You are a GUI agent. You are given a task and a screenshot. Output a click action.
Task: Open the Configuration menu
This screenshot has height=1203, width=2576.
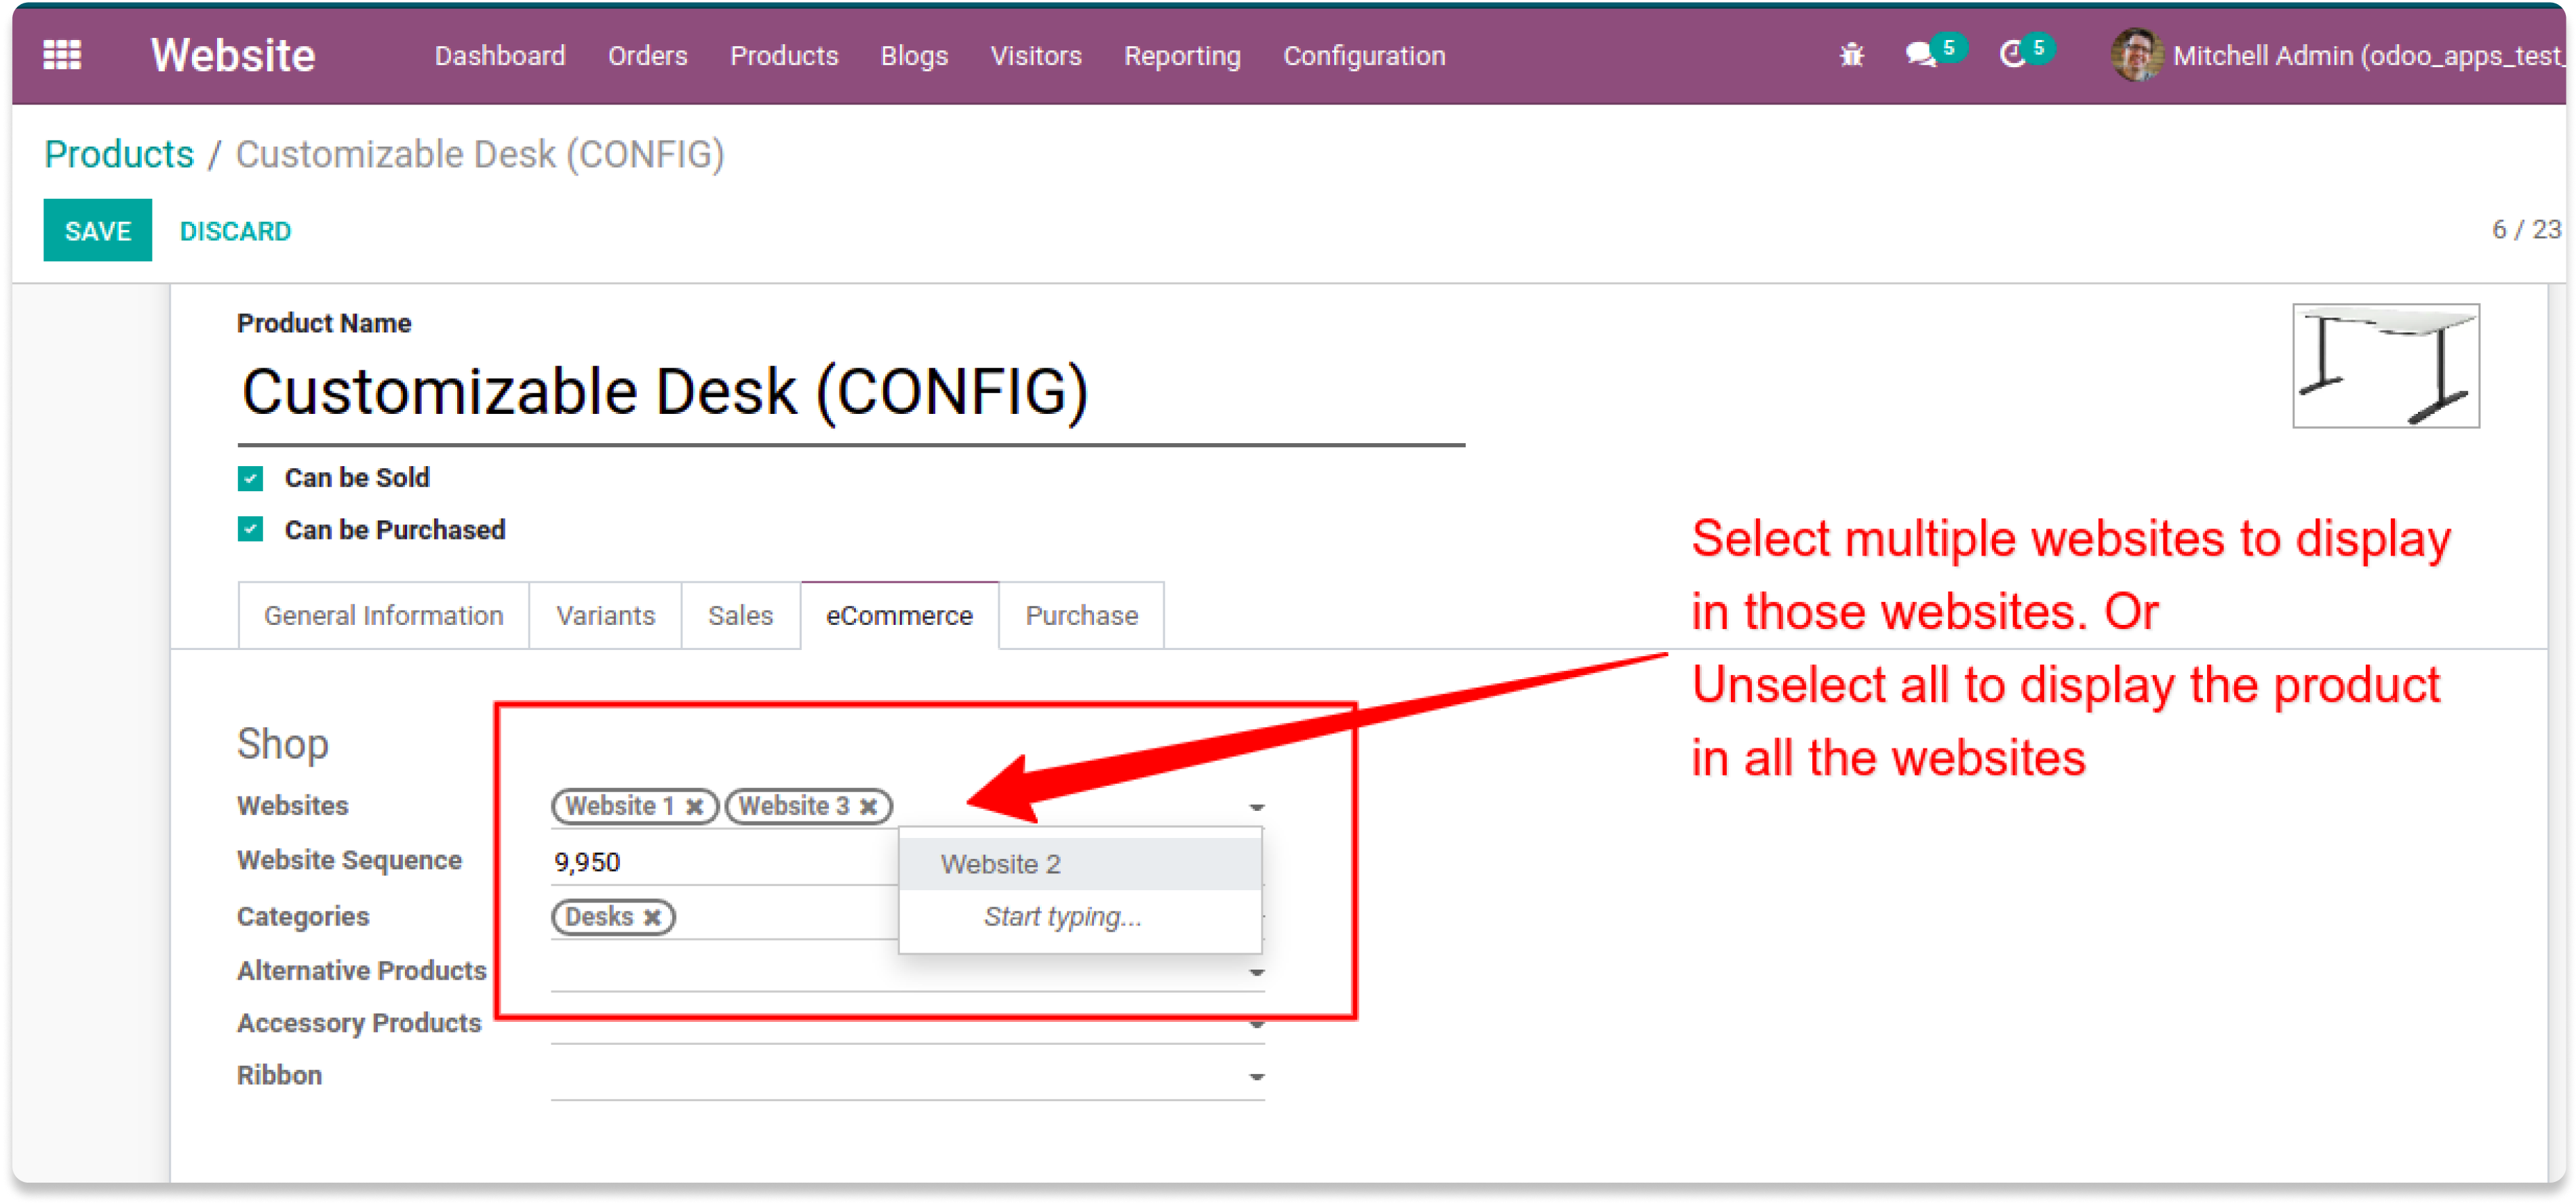tap(1363, 56)
